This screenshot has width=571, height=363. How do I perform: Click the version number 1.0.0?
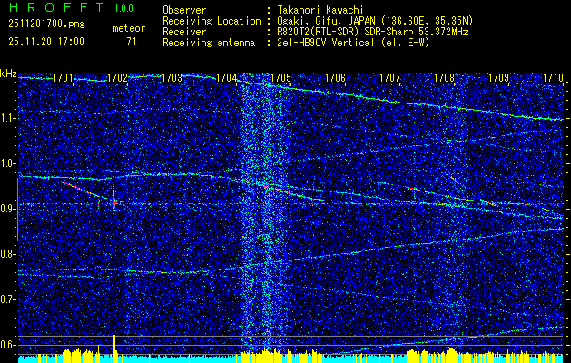tap(123, 8)
